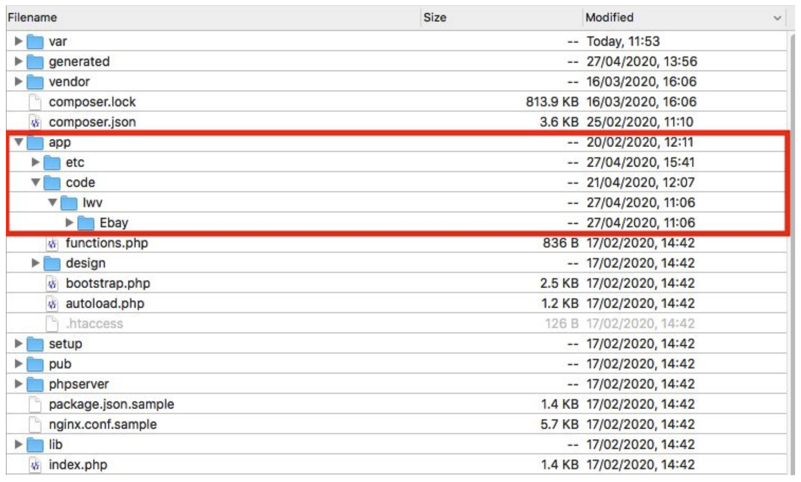
Task: Expand the design folder disclosure triangle
Action: tap(35, 263)
